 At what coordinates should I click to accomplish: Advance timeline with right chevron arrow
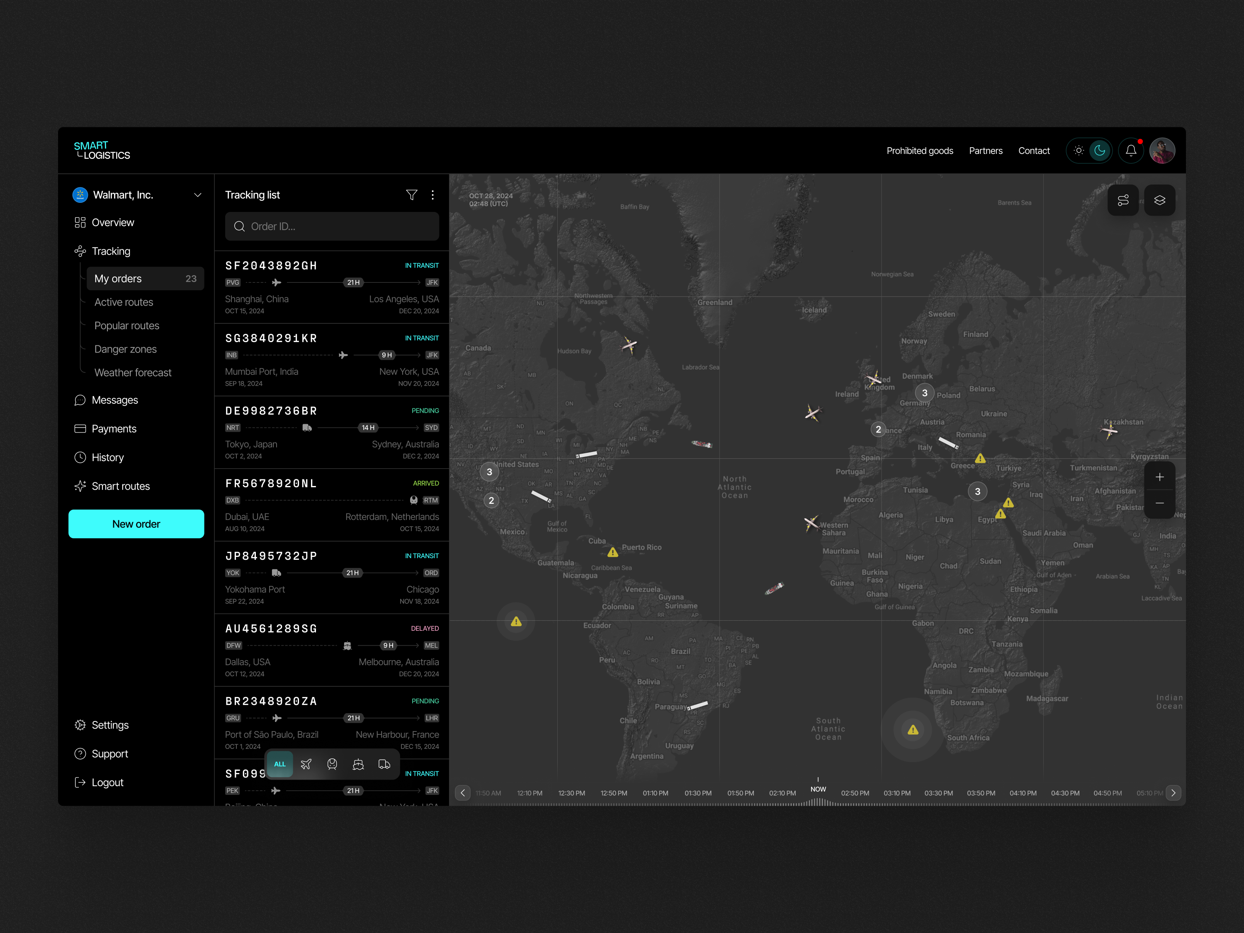[x=1173, y=793]
